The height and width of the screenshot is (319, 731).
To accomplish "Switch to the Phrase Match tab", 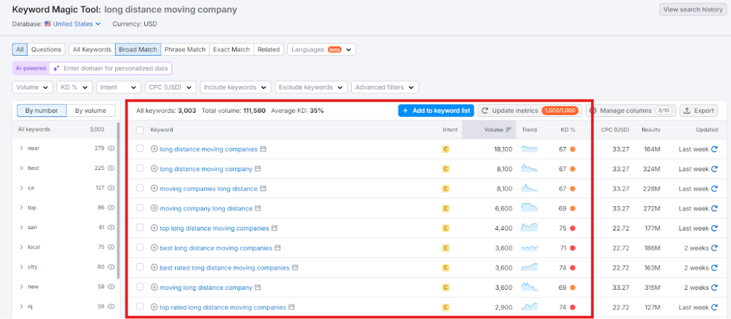I will pyautogui.click(x=185, y=49).
